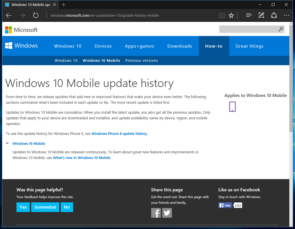This screenshot has height=229, width=295.
Task: Refresh the current page
Action: click(x=35, y=15)
